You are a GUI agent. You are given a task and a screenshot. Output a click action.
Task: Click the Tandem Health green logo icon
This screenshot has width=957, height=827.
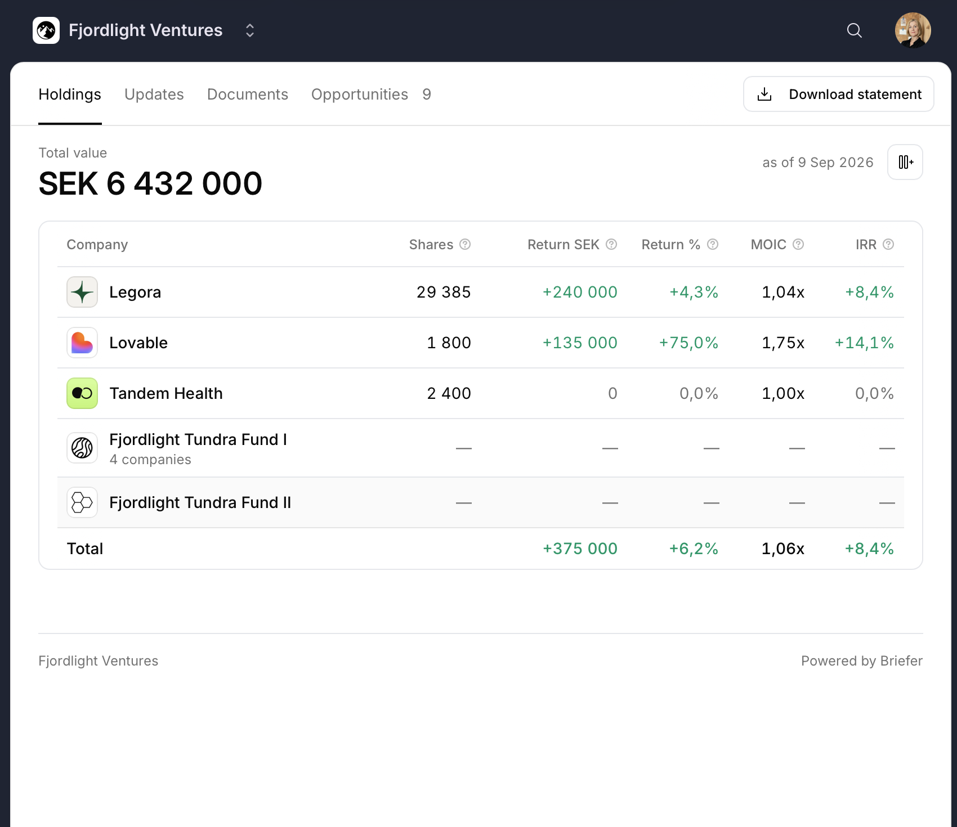tap(82, 393)
